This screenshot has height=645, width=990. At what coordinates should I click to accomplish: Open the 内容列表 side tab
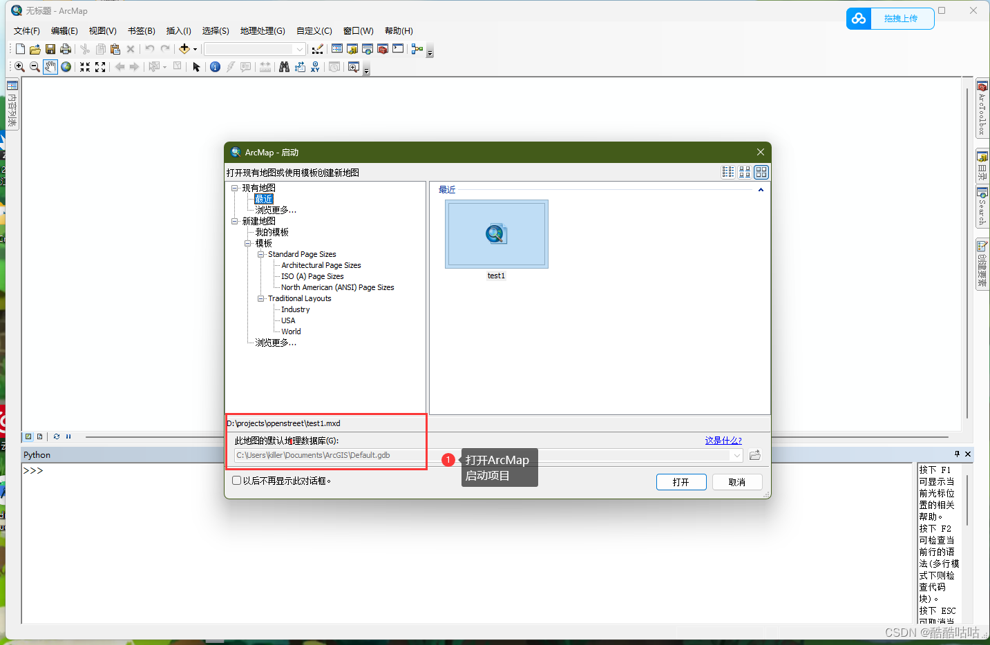click(12, 105)
